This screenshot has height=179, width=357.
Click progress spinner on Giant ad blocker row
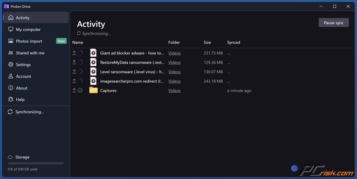80,53
